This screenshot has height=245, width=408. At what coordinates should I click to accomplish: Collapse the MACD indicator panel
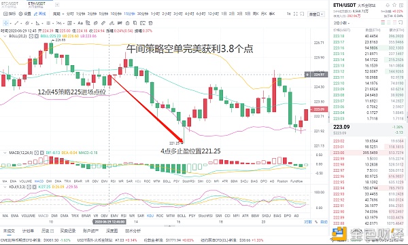tap(5, 153)
